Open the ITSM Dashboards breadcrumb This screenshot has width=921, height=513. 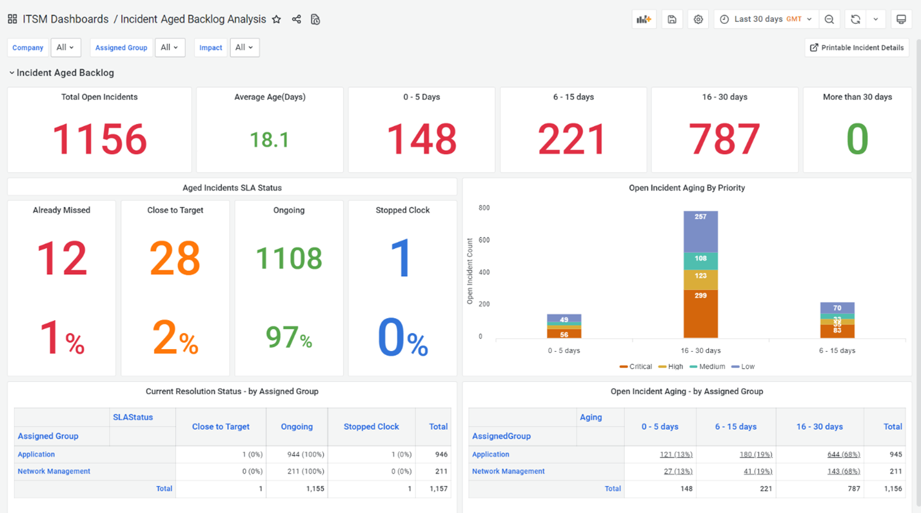(64, 19)
